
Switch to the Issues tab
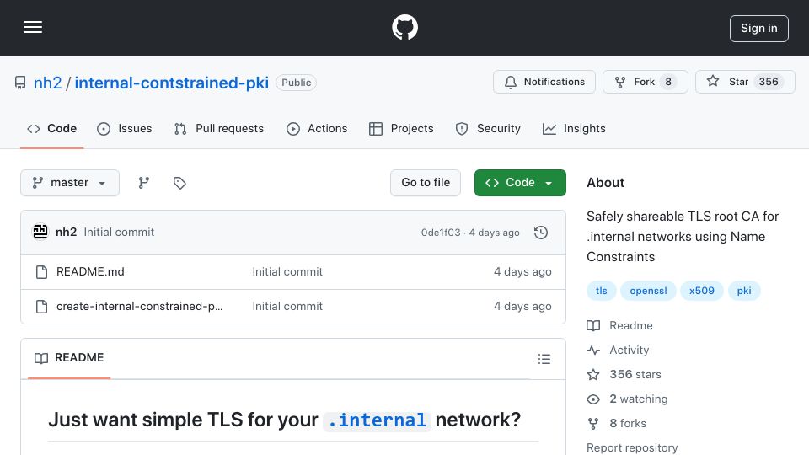click(x=125, y=128)
